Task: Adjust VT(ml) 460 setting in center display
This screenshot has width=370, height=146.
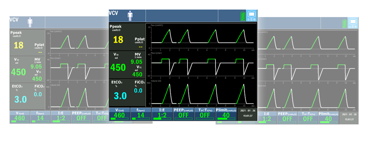Action: [x=120, y=114]
